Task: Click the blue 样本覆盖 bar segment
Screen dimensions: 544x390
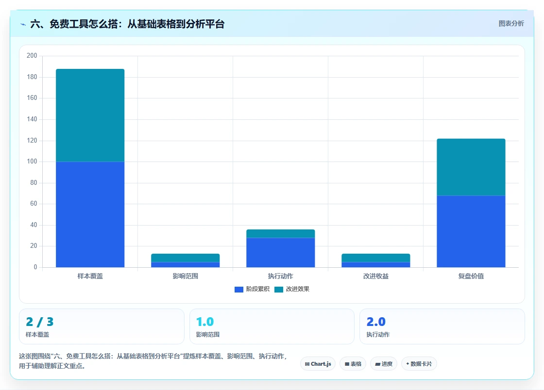Action: pos(90,214)
